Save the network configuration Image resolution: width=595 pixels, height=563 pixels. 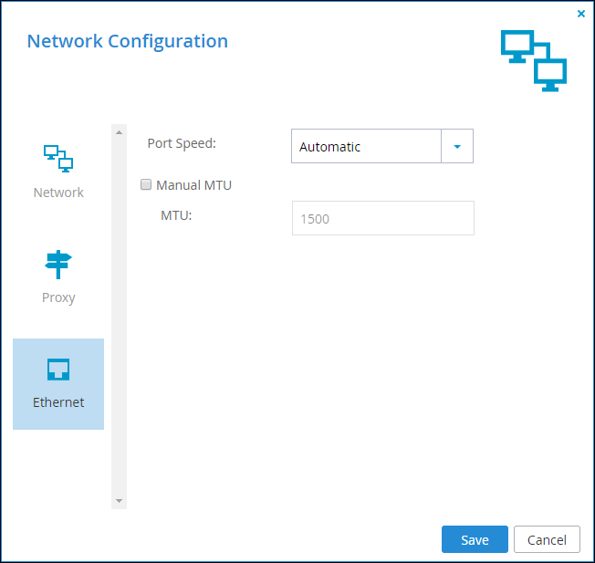pyautogui.click(x=475, y=539)
